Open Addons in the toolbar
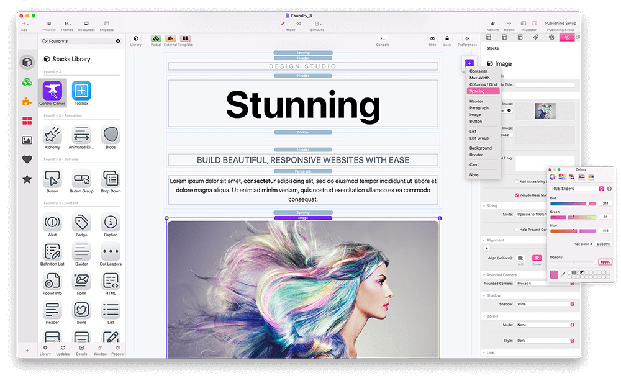Viewport: 621px width, 381px height. click(492, 26)
